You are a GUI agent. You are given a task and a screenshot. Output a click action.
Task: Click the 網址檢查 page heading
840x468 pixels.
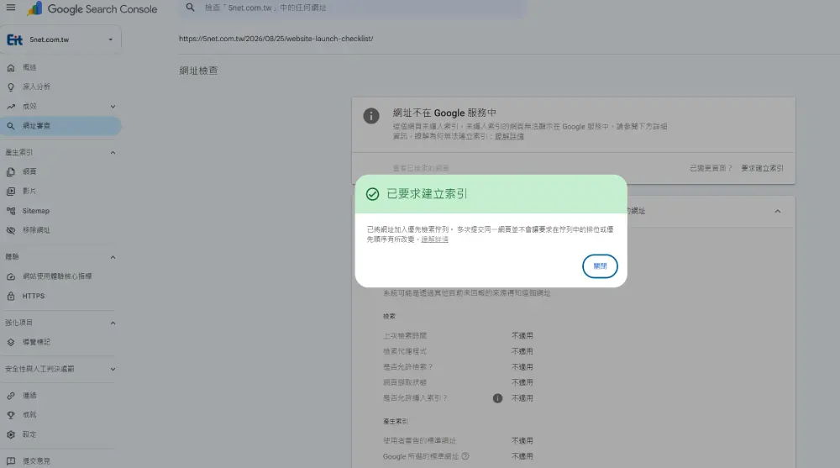tap(198, 71)
